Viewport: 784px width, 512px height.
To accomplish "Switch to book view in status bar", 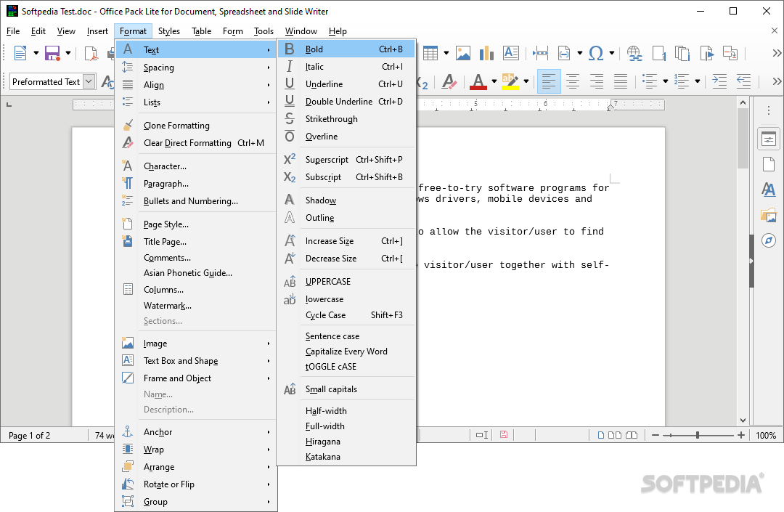I will click(x=632, y=435).
